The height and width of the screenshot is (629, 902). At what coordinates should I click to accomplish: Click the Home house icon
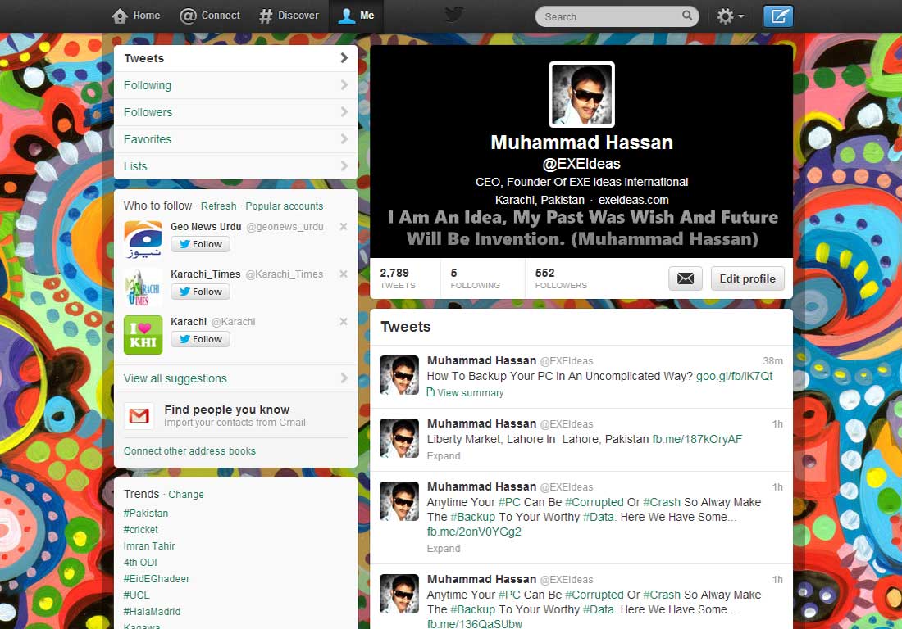tap(120, 16)
